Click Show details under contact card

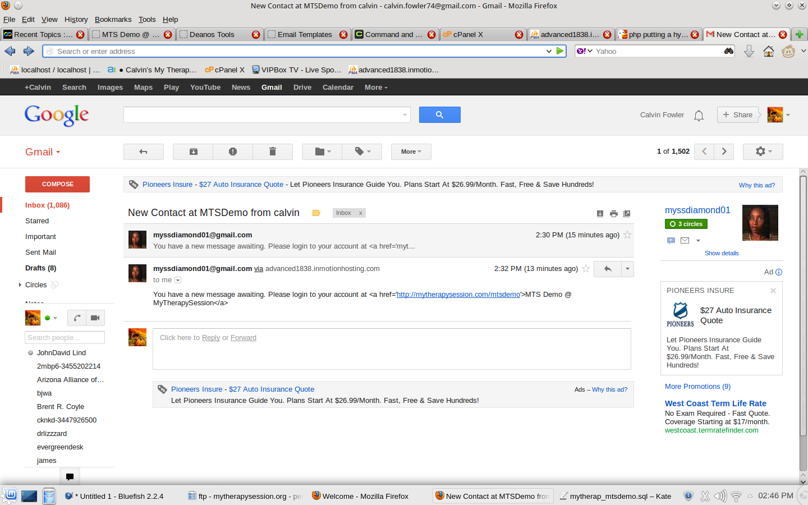(722, 254)
